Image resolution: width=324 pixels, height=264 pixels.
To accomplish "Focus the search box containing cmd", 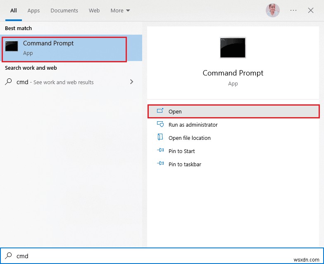I will 162,256.
